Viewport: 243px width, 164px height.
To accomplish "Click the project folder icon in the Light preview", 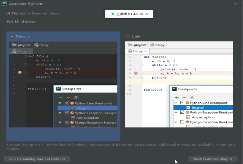I will tap(130, 45).
